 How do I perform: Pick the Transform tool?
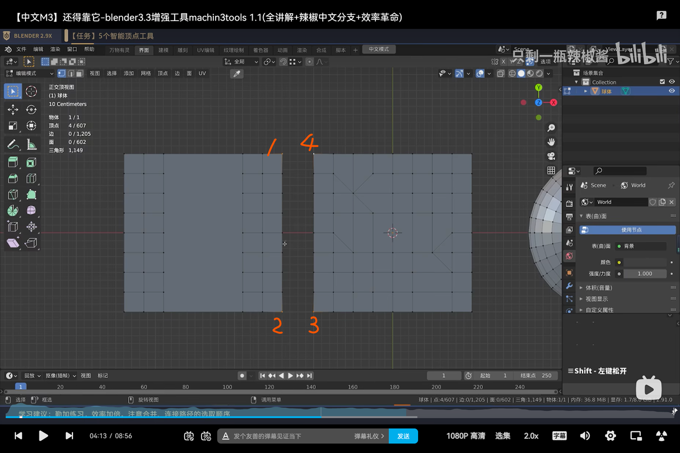(31, 125)
